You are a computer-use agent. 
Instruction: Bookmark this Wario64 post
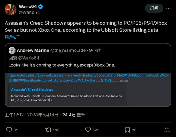point(128,130)
